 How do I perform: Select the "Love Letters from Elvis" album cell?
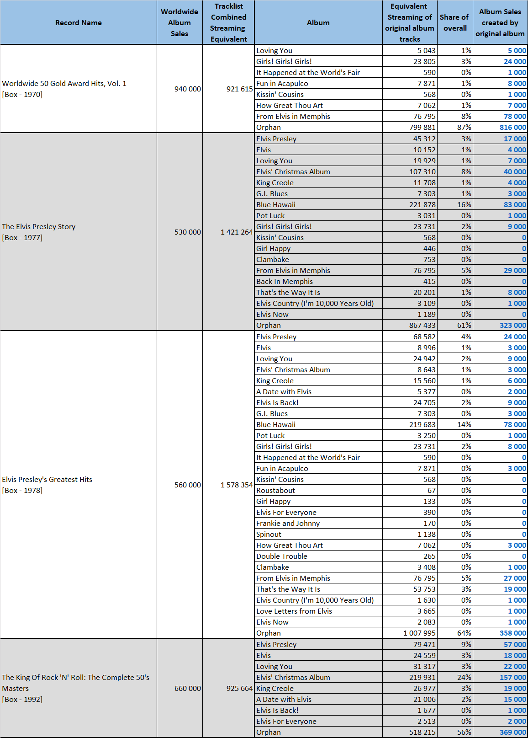point(318,611)
